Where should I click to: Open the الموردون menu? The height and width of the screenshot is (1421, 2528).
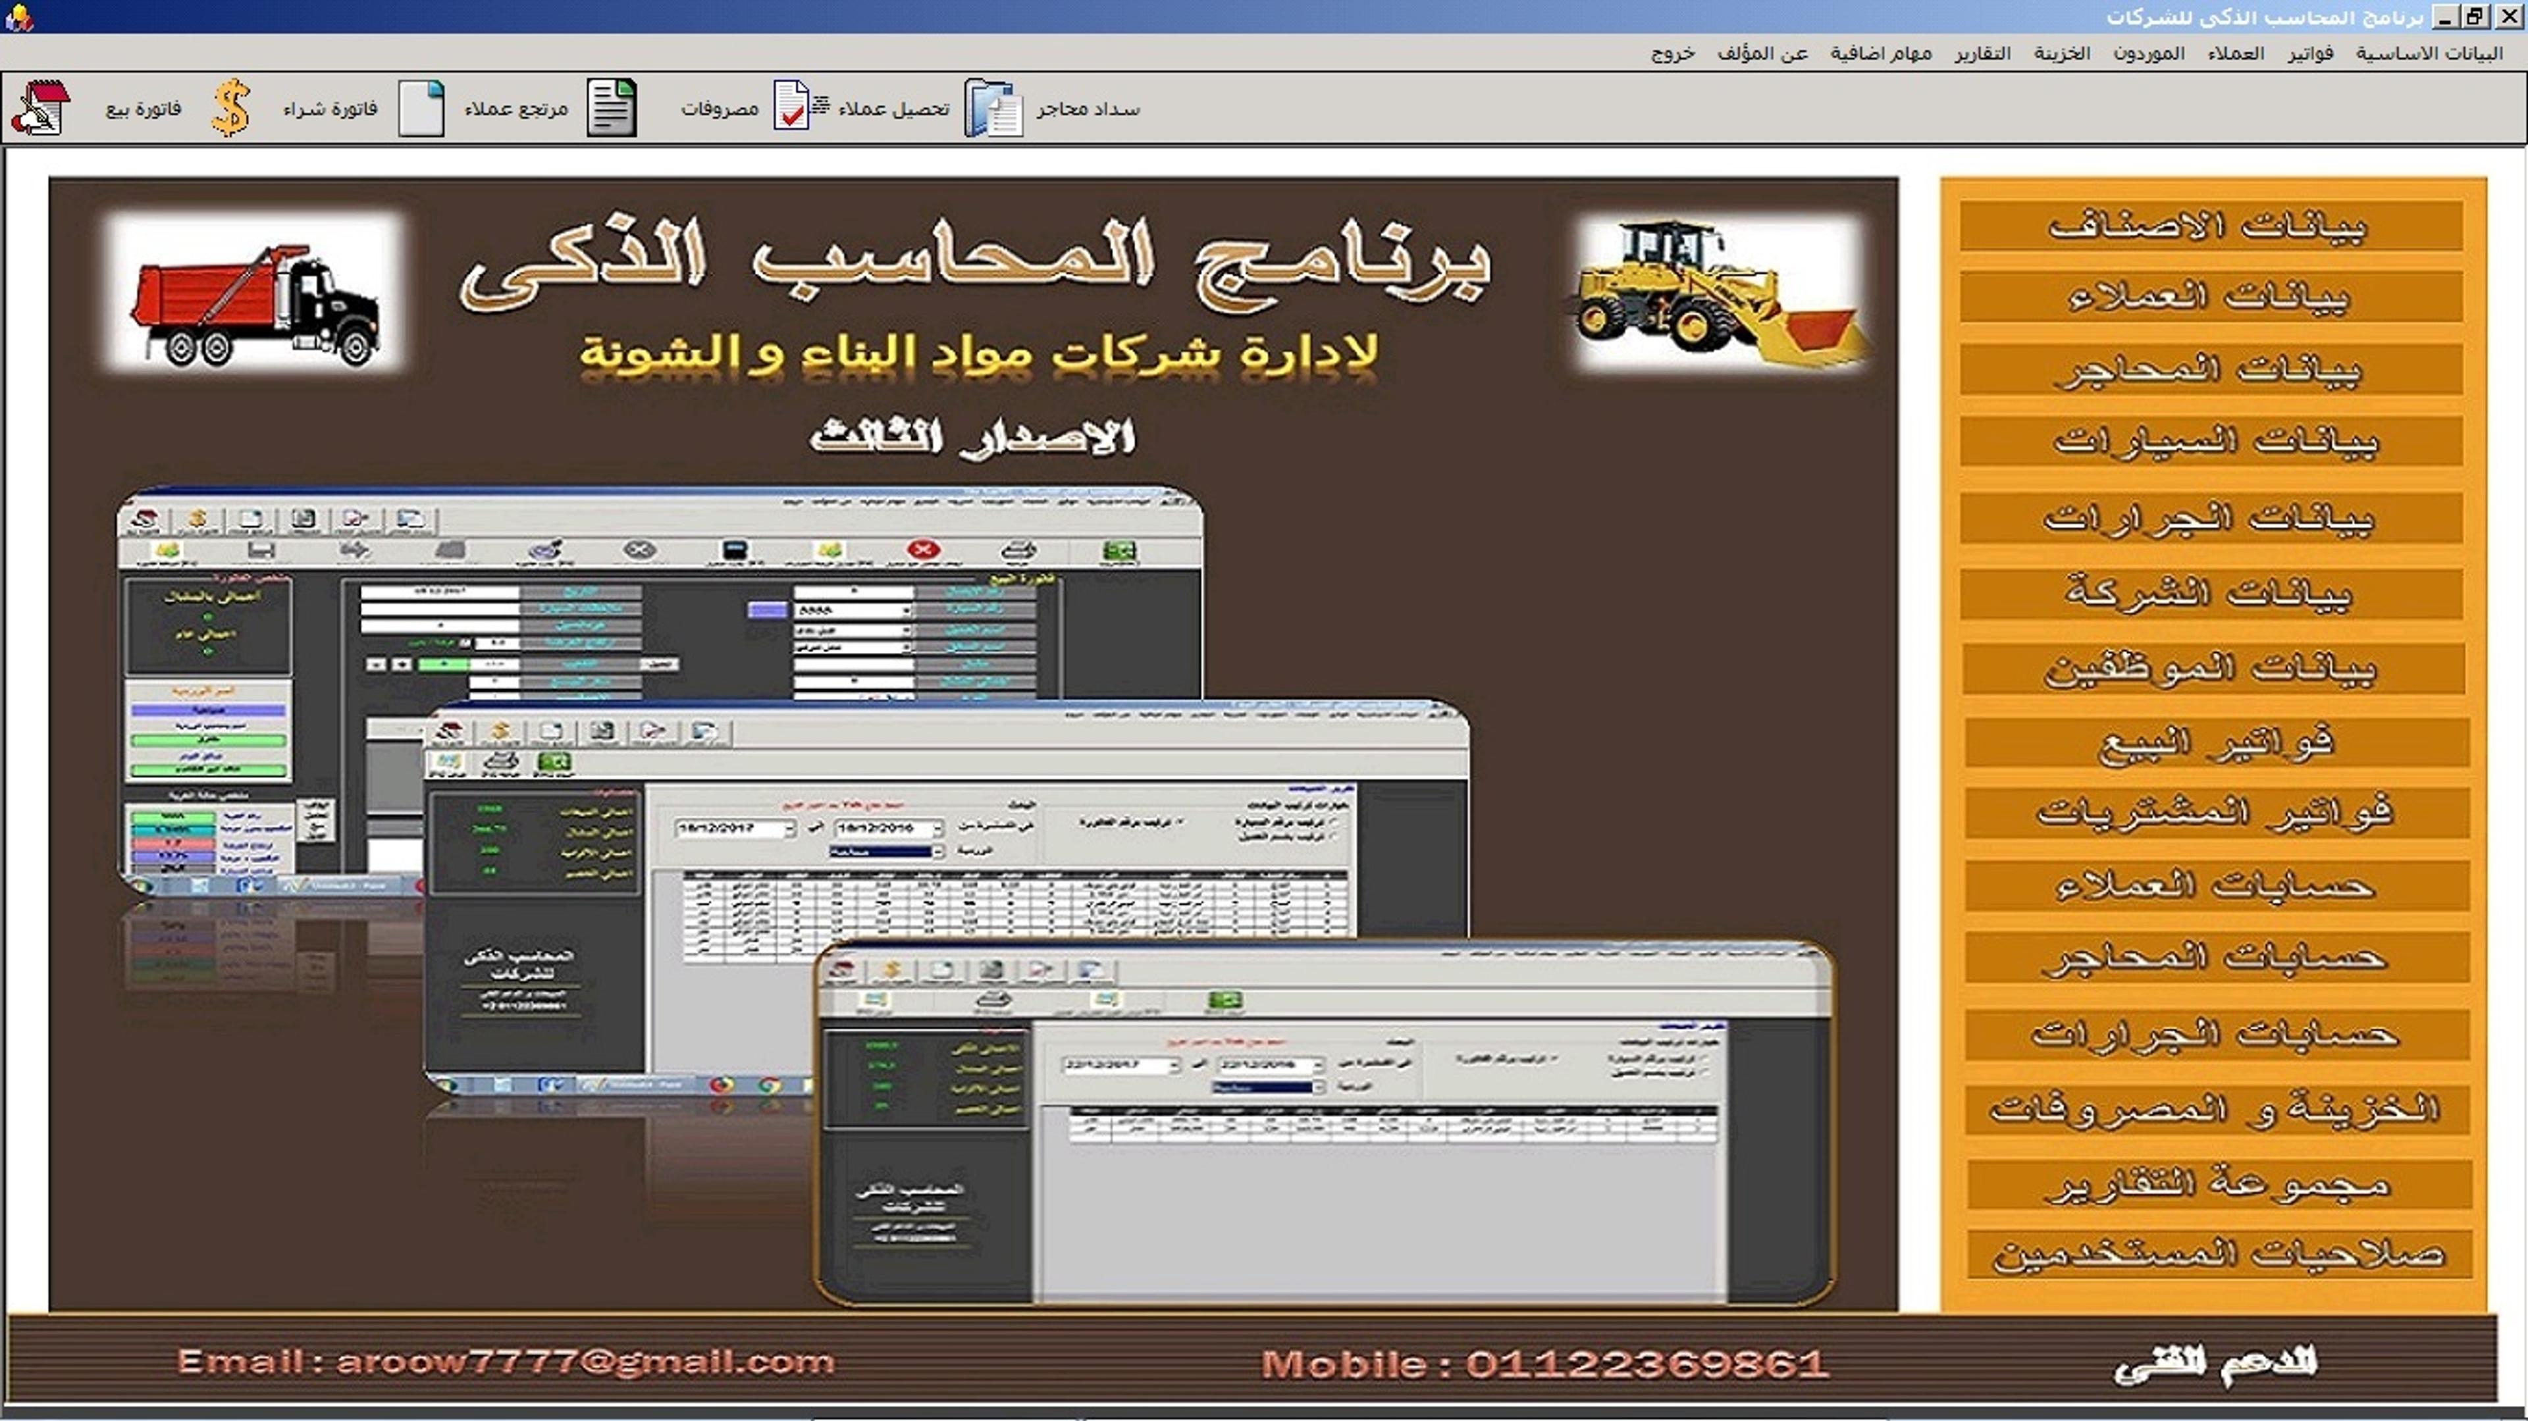point(2148,53)
